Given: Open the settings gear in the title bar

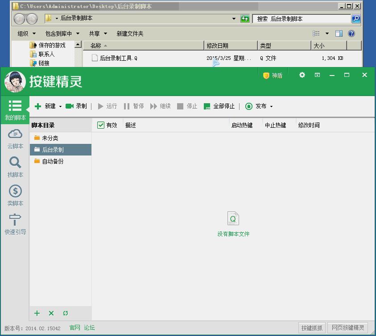Looking at the screenshot, I should pos(302,76).
